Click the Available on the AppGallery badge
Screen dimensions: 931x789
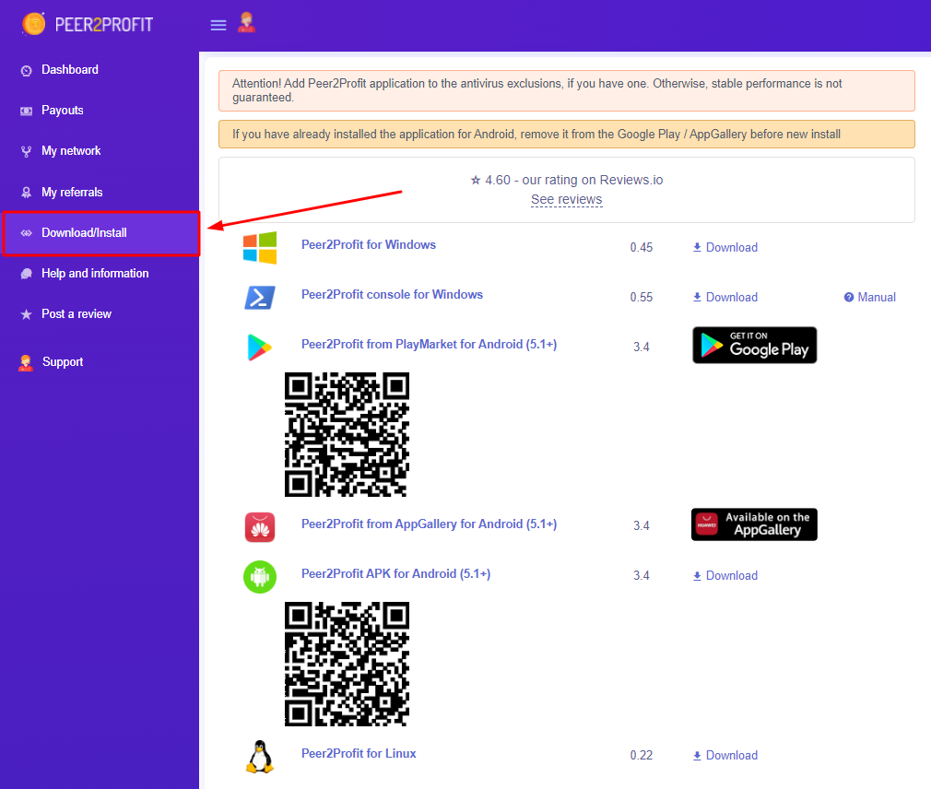click(755, 524)
